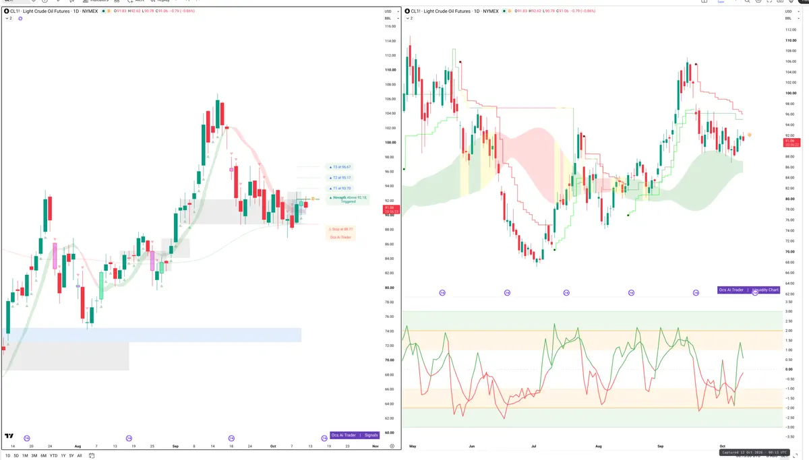The height and width of the screenshot is (460, 809).
Task: Click the 116.00 level on left price axis
Action: (390, 26)
